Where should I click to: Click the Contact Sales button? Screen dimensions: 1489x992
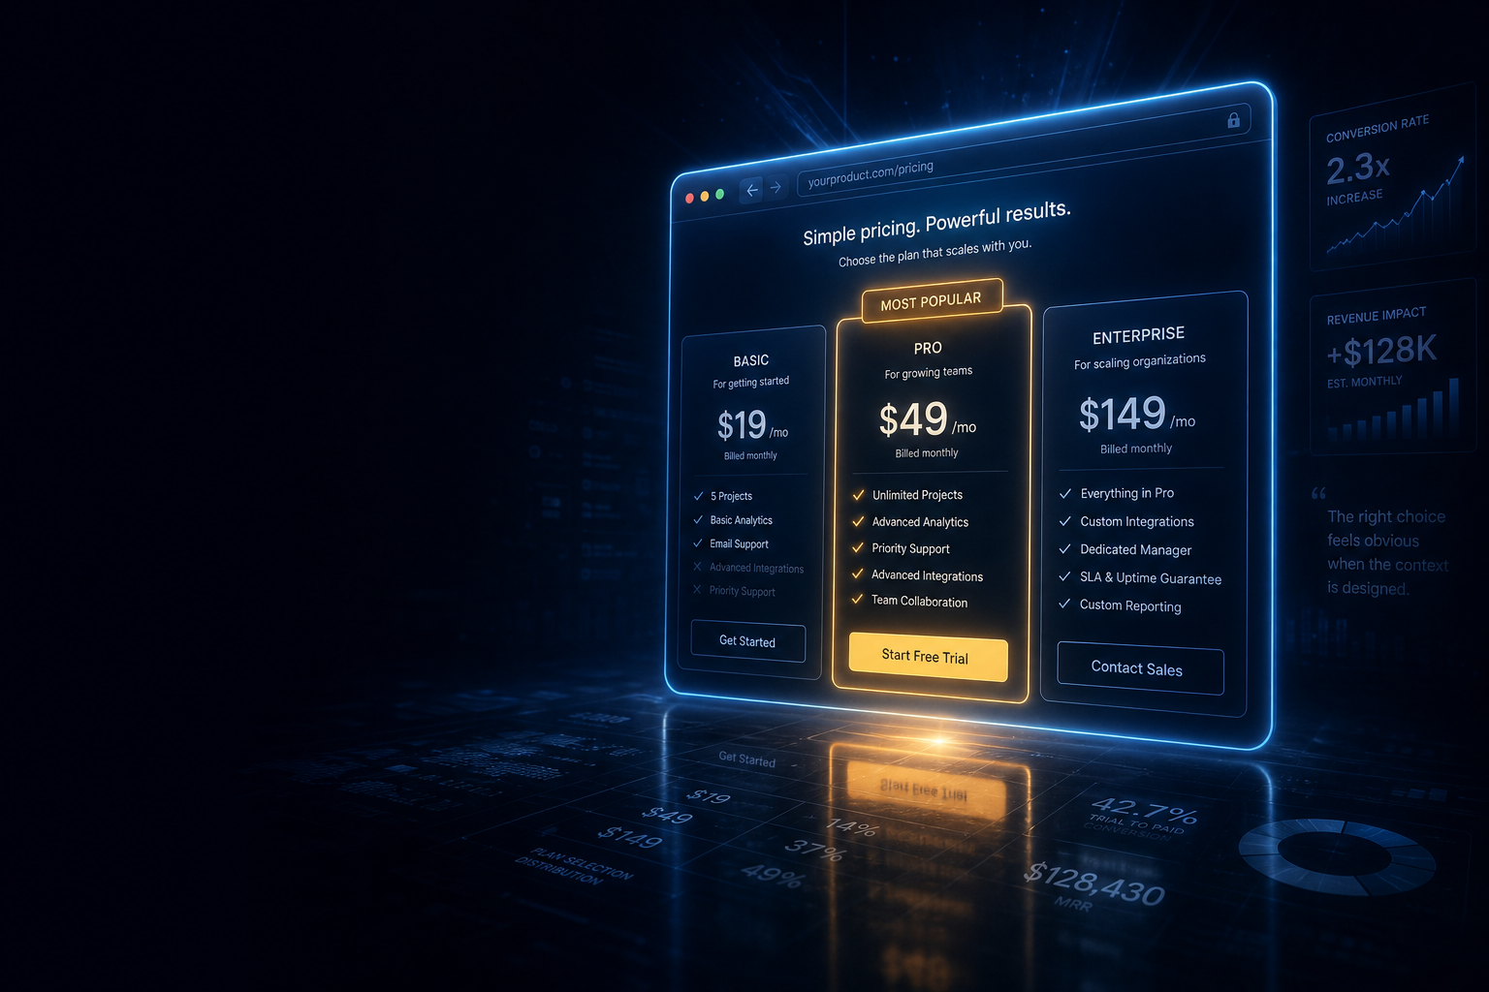point(1140,667)
